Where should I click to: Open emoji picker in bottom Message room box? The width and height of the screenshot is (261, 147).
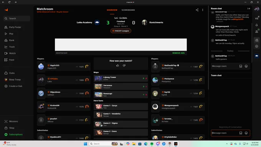246,133
